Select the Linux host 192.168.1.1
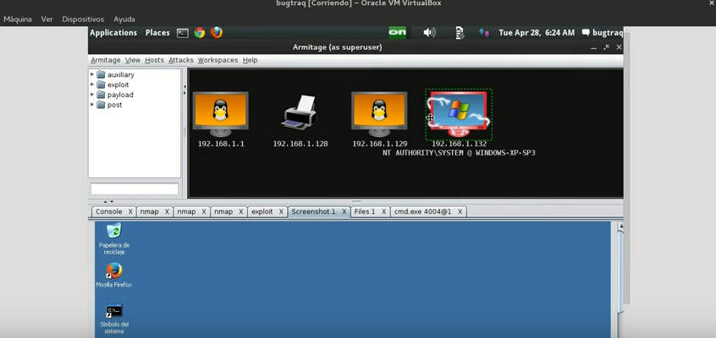The image size is (716, 338). click(x=220, y=114)
